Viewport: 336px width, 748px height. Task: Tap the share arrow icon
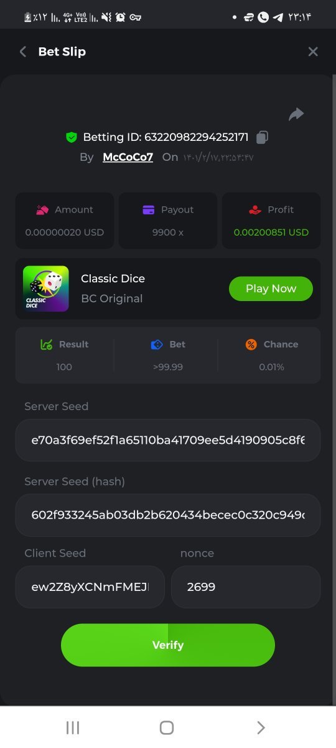pos(296,114)
